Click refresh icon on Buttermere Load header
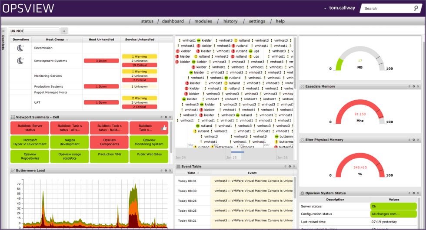This screenshot has width=426, height=230. coord(161,171)
